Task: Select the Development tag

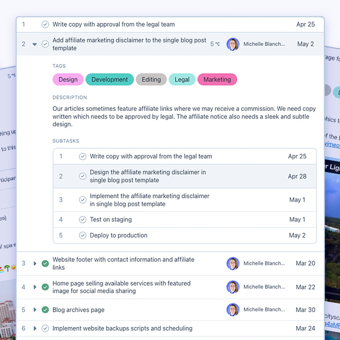Action: (x=110, y=80)
